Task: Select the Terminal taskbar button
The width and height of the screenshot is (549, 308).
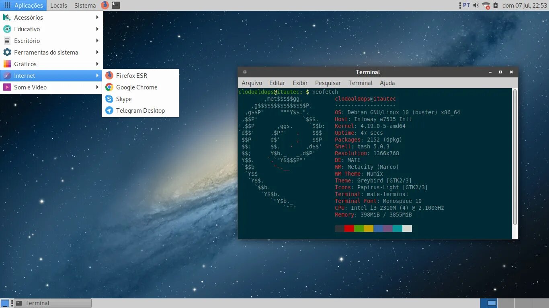Action: pos(53,303)
